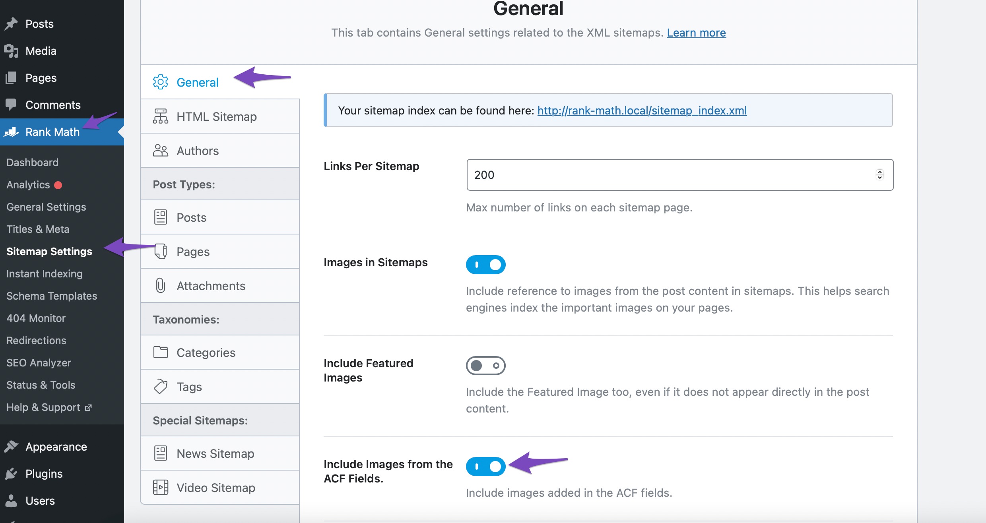The image size is (986, 523).
Task: Open Authors sitemap settings
Action: click(x=198, y=150)
